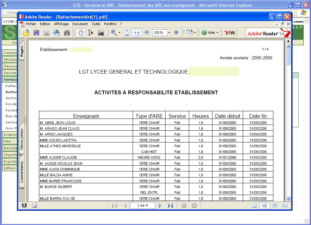Select the Hand tool

(x=80, y=33)
